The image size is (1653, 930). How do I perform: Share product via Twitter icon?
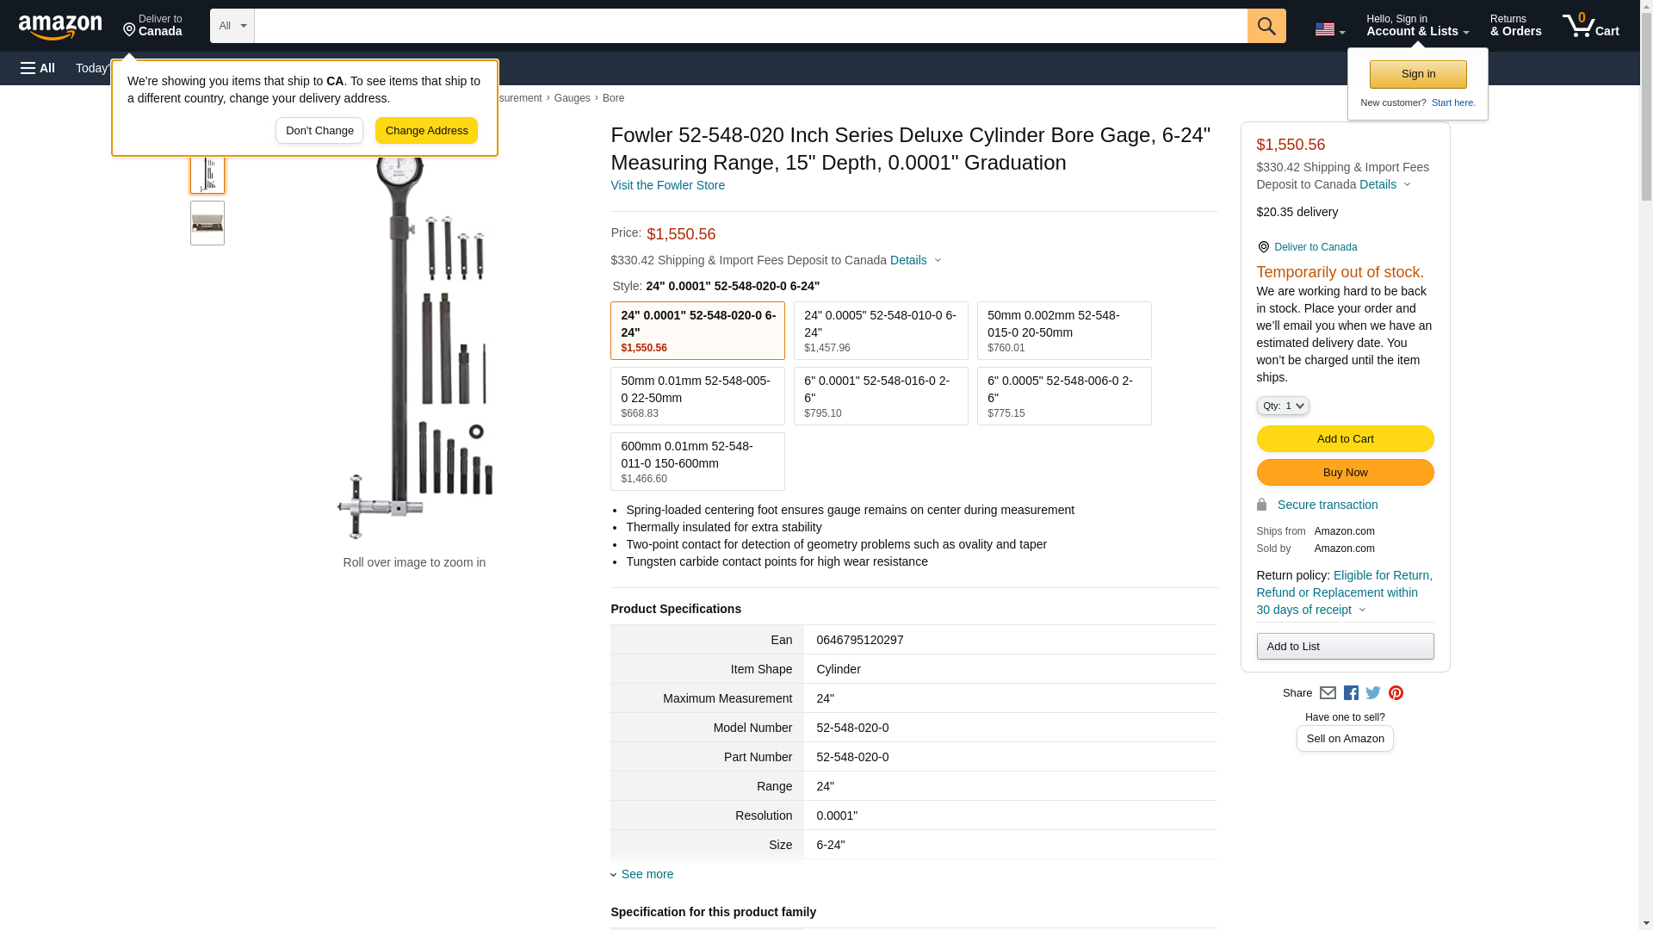point(1372,693)
